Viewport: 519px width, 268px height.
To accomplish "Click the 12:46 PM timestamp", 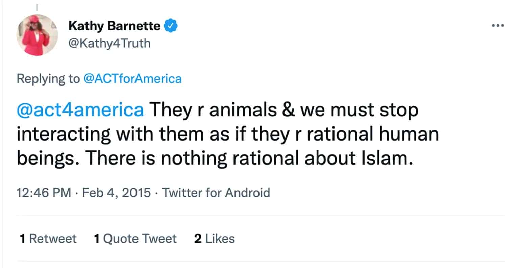I will pyautogui.click(x=44, y=193).
